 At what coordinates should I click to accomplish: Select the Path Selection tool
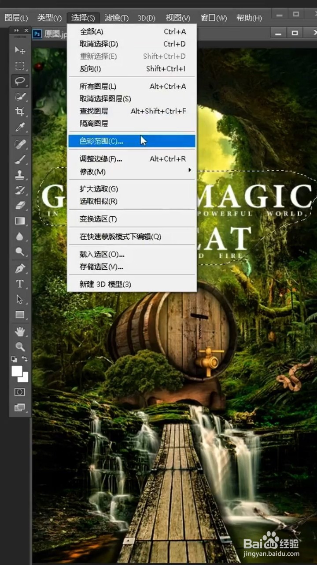(20, 299)
